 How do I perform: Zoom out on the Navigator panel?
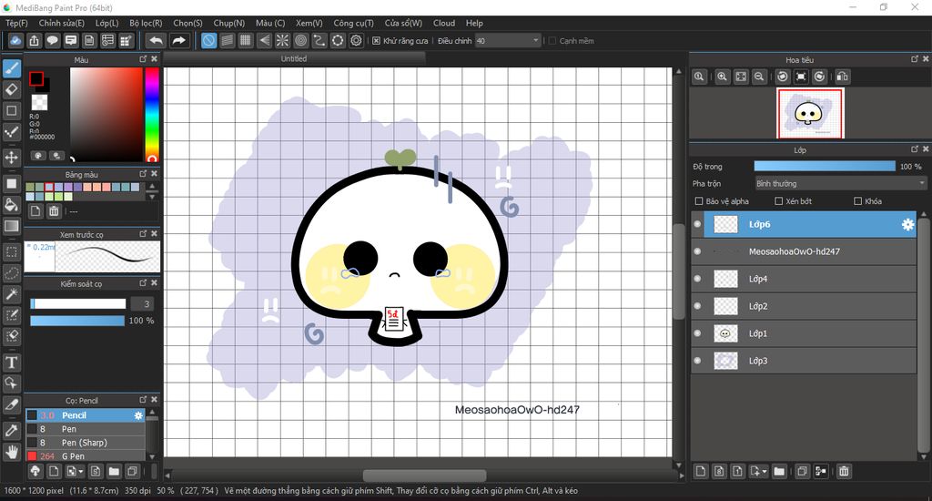(x=759, y=77)
